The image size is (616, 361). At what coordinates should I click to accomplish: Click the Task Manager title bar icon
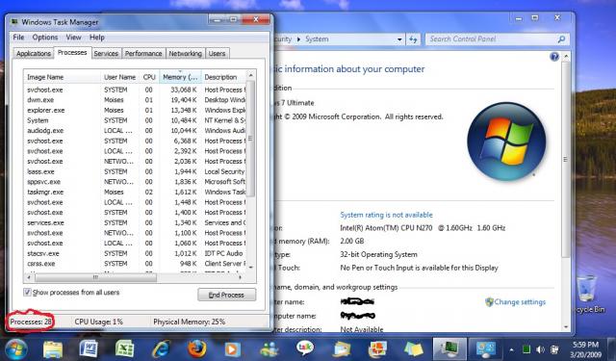coord(14,21)
